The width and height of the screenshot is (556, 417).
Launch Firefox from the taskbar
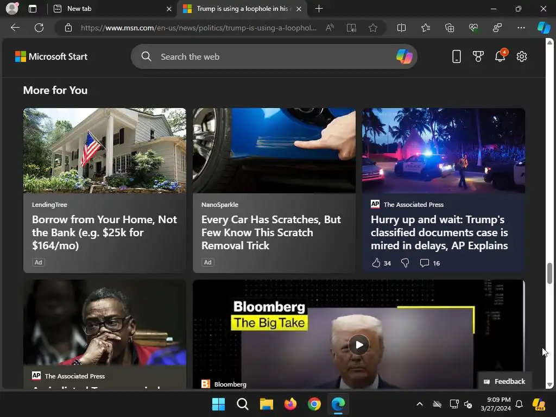pos(290,404)
